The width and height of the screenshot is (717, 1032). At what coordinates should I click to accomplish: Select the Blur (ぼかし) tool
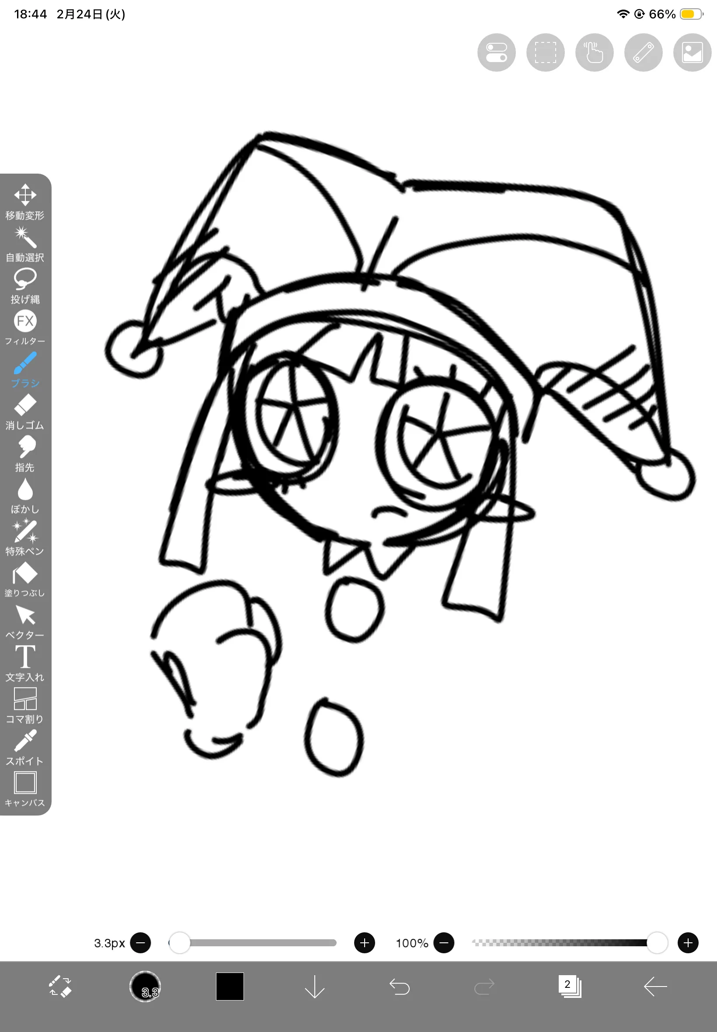[25, 495]
